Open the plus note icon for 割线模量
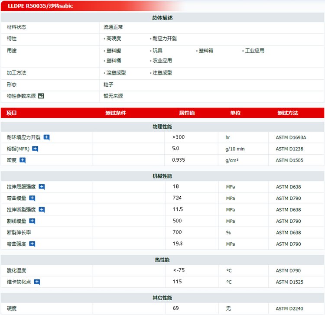This screenshot has height=315, width=325. 32,221
